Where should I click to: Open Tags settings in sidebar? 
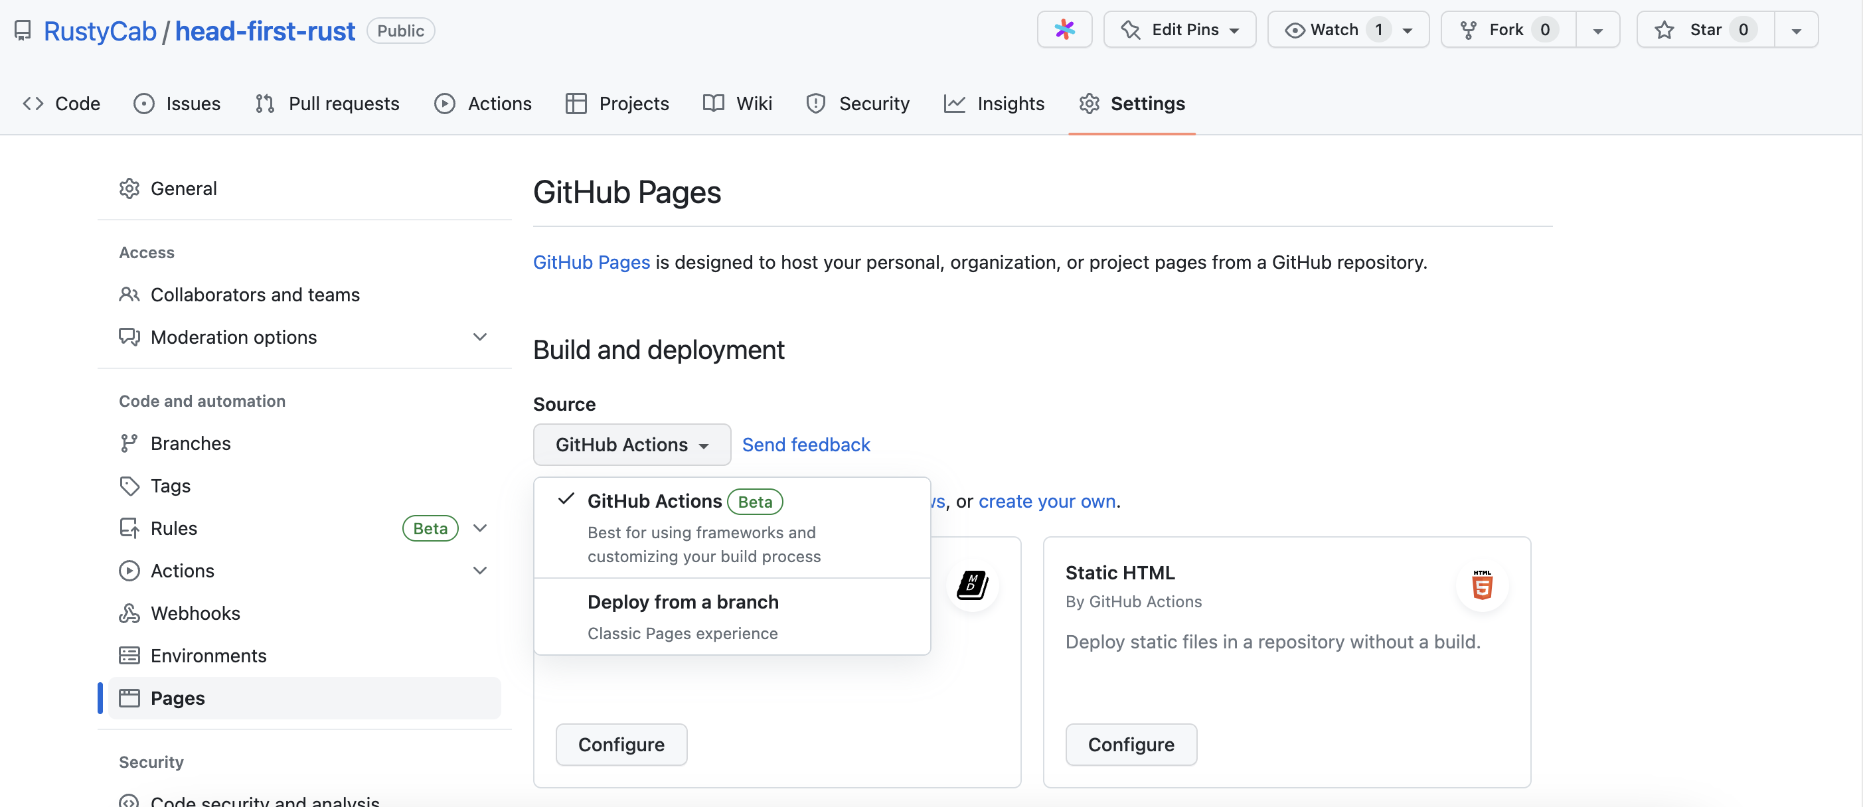(170, 485)
